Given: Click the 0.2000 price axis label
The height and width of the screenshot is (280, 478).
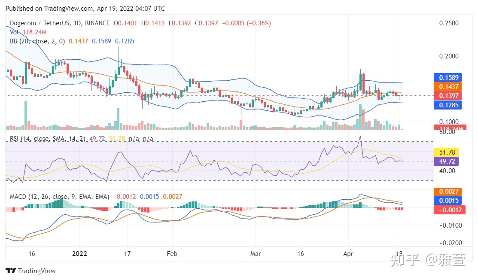Looking at the screenshot, I should pyautogui.click(x=449, y=56).
